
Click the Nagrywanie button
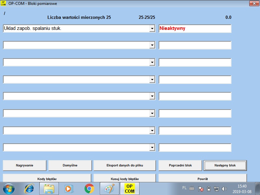point(25,165)
